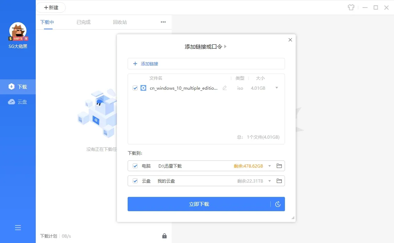
Task: Close the 添加链接或口令 dialog
Action: 290,40
